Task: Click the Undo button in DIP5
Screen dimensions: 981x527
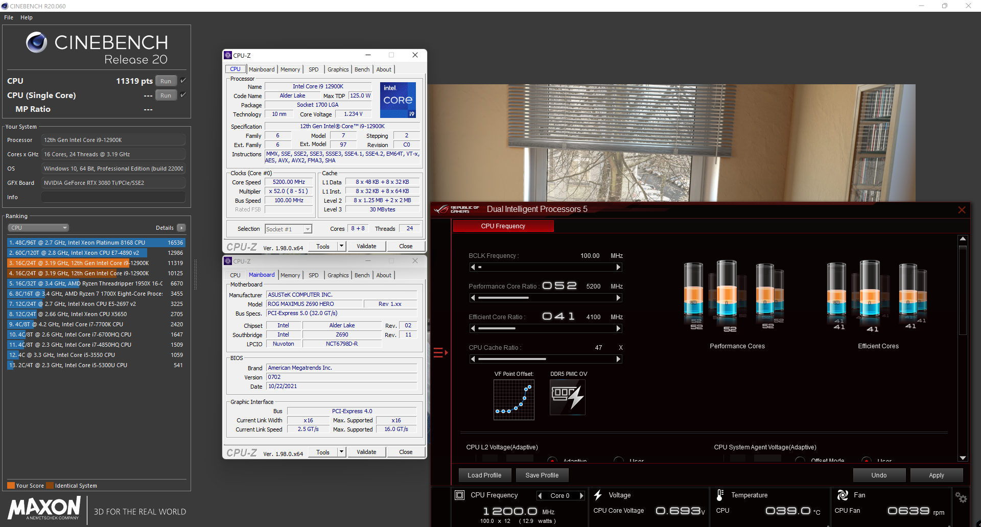Action: [879, 475]
